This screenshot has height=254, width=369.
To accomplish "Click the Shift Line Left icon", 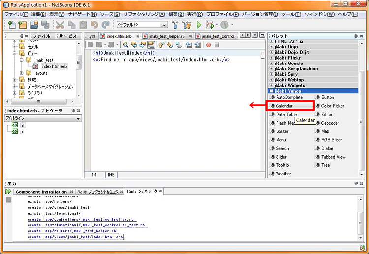I will tap(189, 45).
